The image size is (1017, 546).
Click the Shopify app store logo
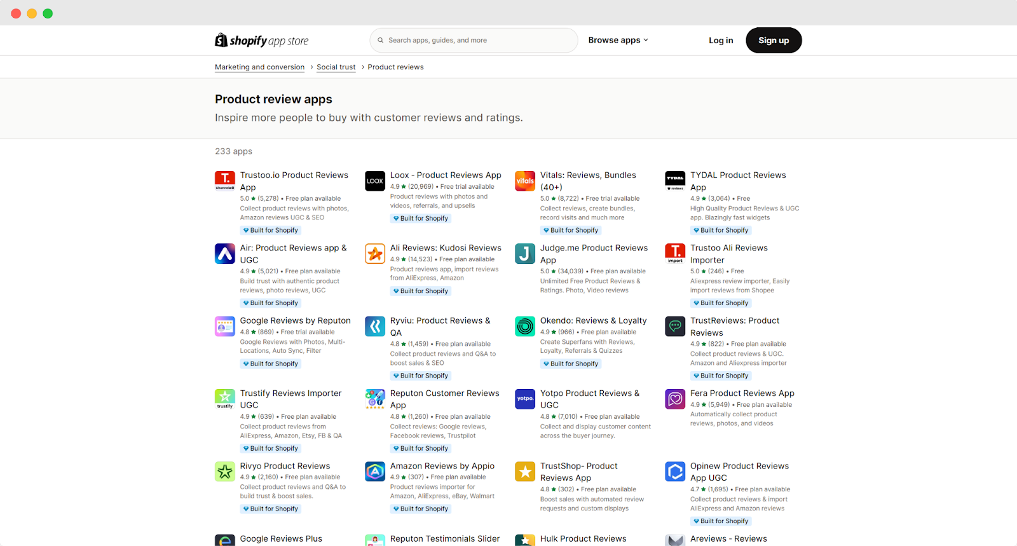[x=261, y=41]
